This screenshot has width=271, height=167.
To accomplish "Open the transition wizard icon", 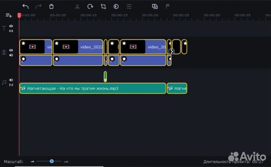I will point(155,6).
